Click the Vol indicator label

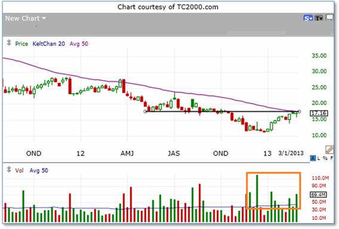pos(19,170)
